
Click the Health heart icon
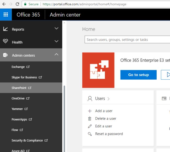[x=5, y=41]
